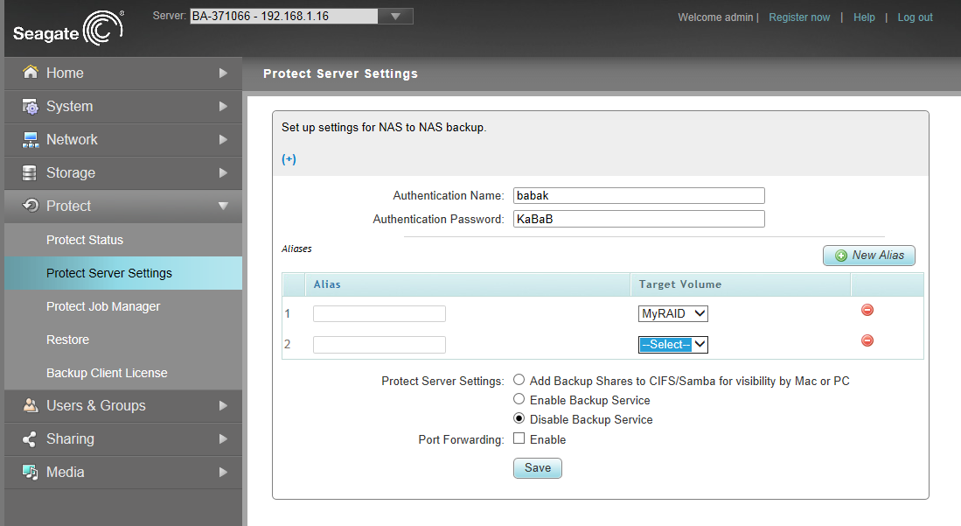The image size is (961, 526).
Task: Enable Port Forwarding checkbox
Action: [x=519, y=439]
